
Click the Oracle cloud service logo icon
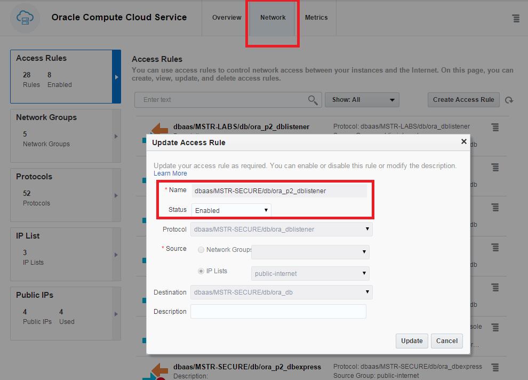point(25,18)
